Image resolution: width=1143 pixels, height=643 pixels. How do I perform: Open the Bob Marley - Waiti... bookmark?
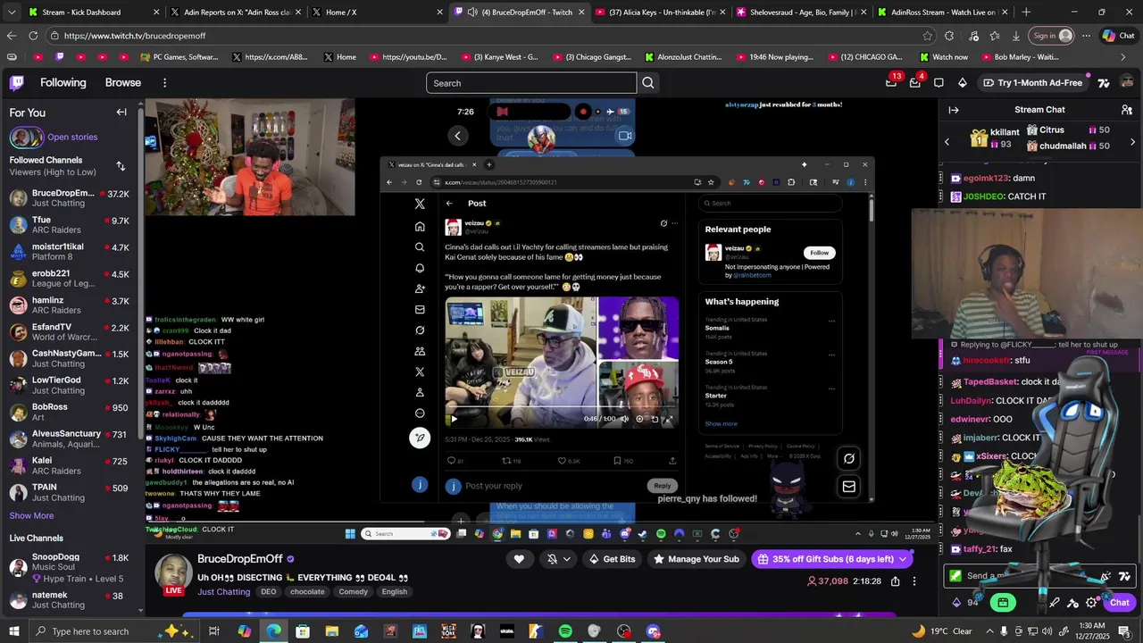pos(1019,57)
